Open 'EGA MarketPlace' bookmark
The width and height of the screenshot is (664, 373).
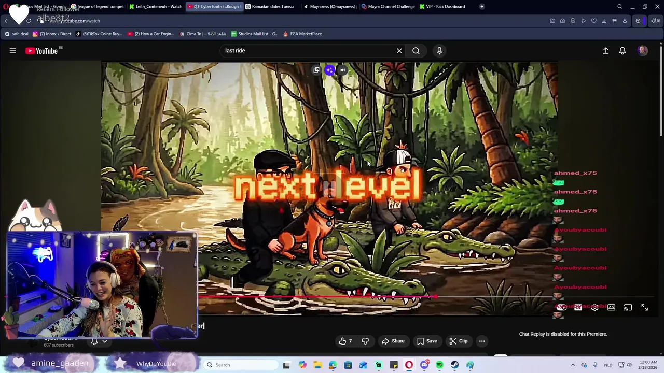(x=302, y=34)
